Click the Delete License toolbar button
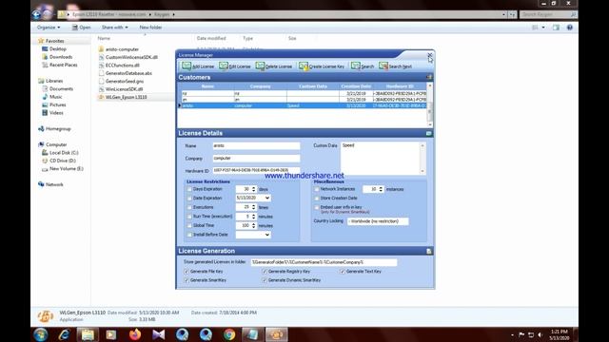The width and height of the screenshot is (609, 342). 274,66
